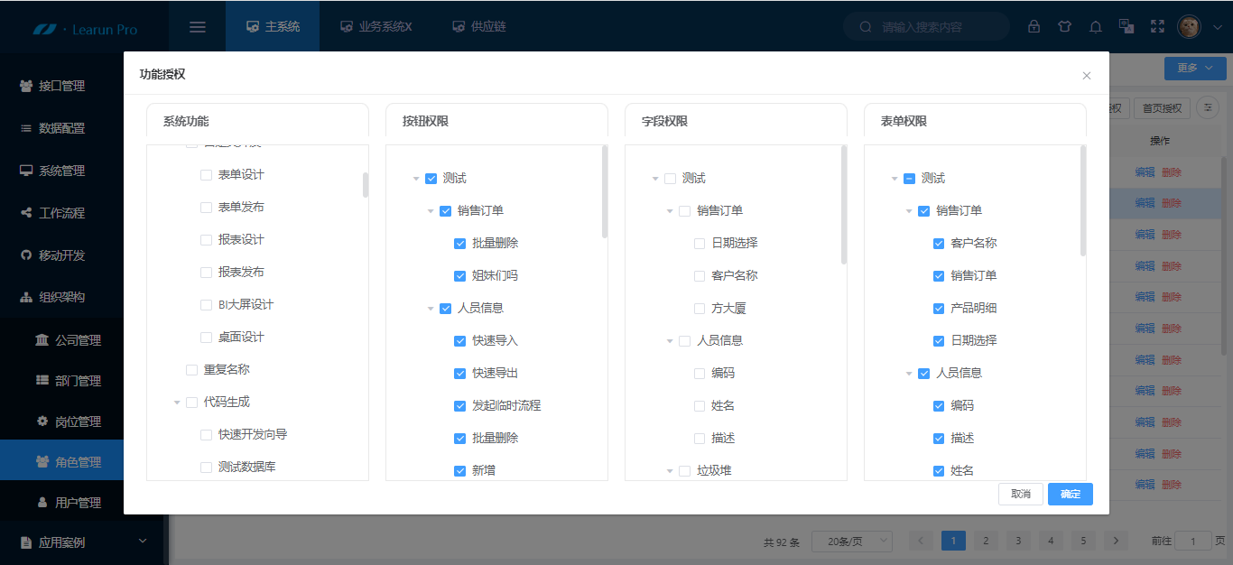
Task: Go to page 3 in pagination
Action: pos(1018,540)
